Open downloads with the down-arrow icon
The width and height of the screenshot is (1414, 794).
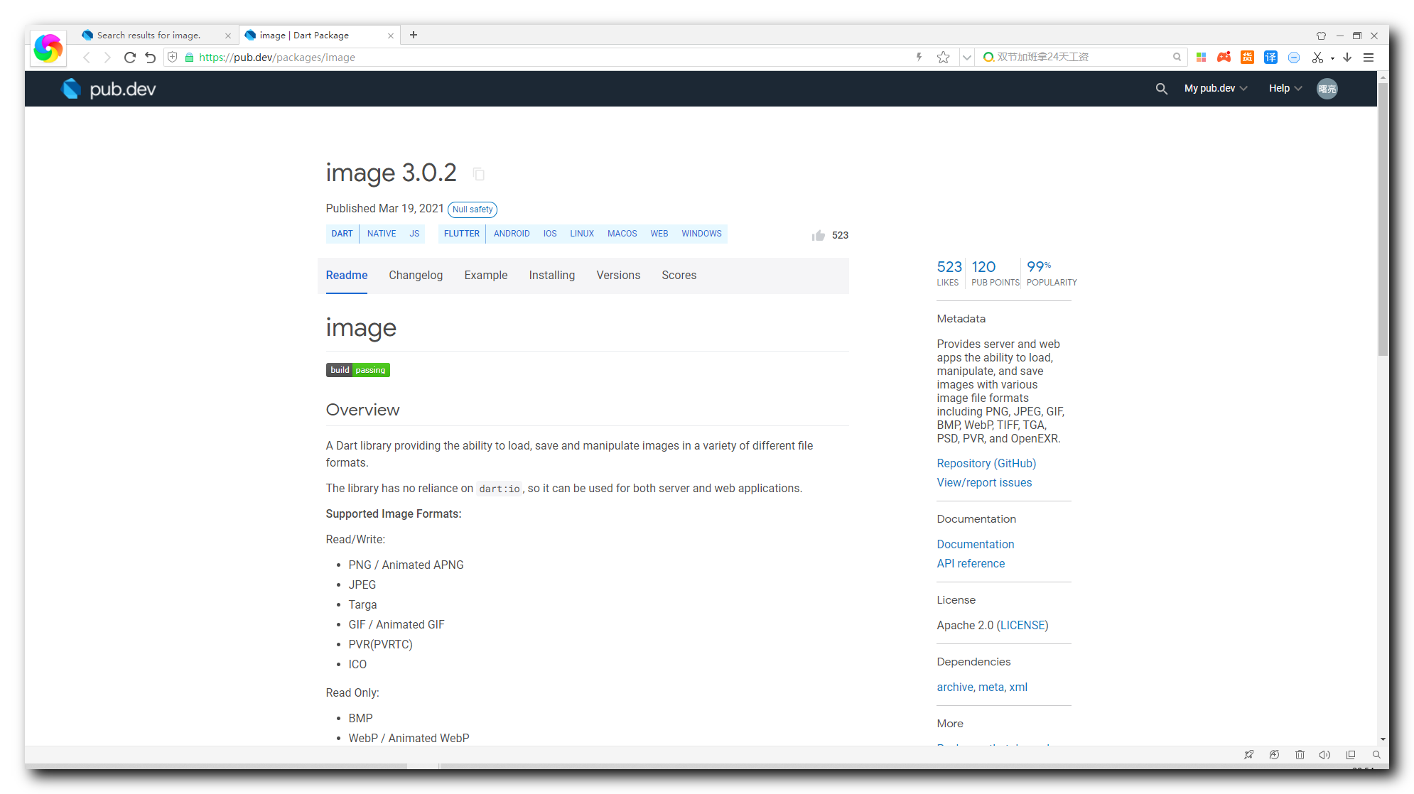click(x=1347, y=58)
